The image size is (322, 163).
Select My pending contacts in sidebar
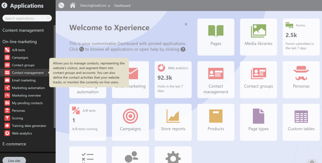tap(27, 103)
